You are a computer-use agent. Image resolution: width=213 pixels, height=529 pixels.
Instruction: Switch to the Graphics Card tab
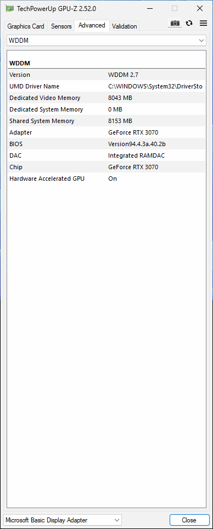[26, 26]
